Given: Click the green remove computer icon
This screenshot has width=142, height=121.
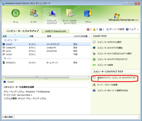Looking at the screenshot, I should (x=94, y=65).
